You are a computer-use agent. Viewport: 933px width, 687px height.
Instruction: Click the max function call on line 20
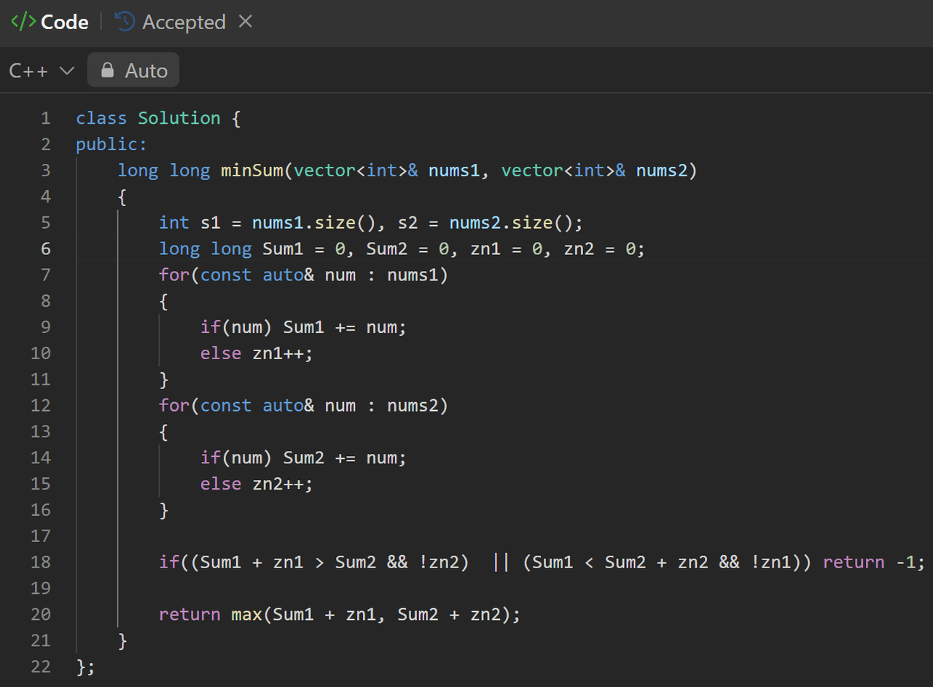[x=246, y=614]
